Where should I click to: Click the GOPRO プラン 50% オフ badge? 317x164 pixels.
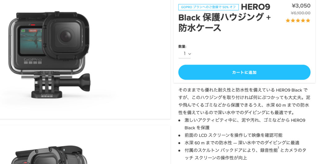[208, 7]
